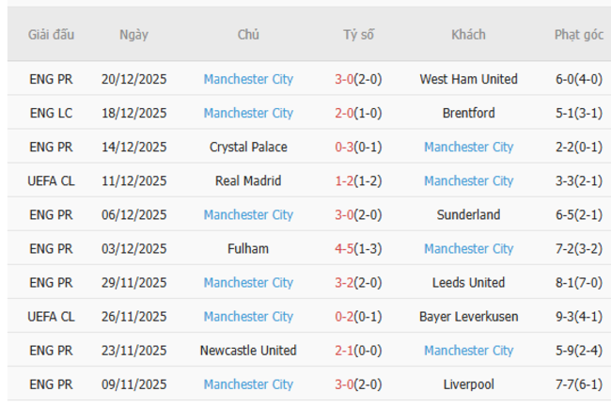Click the "Phạt góc" column header
This screenshot has height=407, width=611.
coord(578,35)
